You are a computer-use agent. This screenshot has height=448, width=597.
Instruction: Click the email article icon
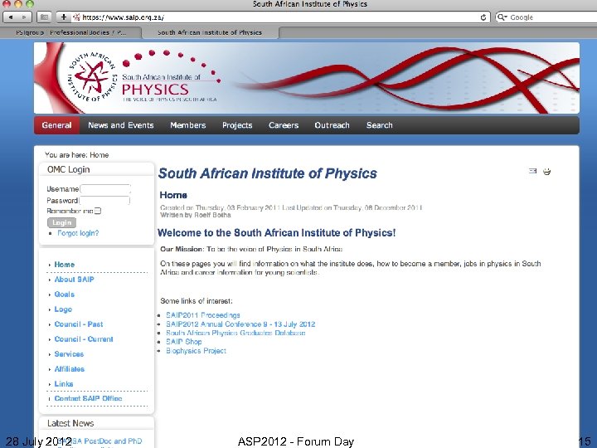532,171
